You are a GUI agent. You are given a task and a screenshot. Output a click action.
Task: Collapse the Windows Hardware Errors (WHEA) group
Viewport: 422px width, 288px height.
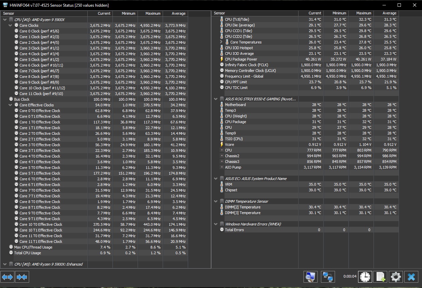pos(216,224)
